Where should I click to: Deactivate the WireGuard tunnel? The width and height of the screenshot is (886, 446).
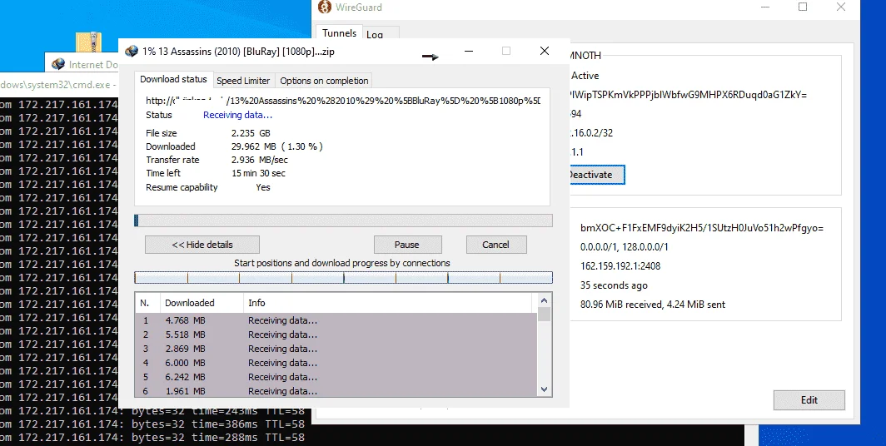click(x=597, y=175)
